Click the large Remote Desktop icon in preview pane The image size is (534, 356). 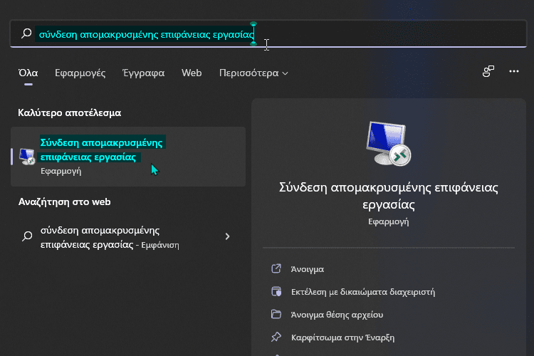tap(388, 144)
